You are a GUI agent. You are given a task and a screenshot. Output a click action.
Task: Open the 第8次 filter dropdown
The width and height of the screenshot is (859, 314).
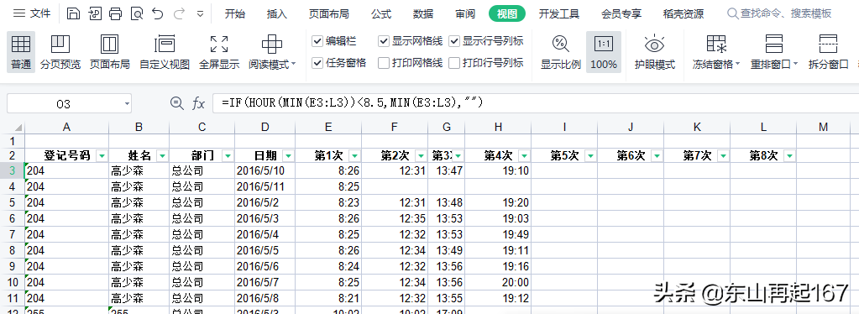(788, 156)
